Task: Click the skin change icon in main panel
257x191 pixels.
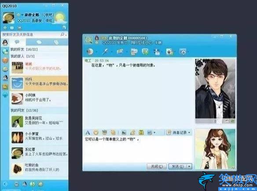Action: pos(64,27)
